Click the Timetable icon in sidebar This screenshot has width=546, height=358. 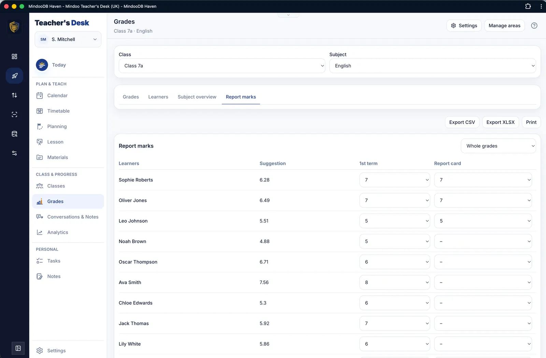pyautogui.click(x=40, y=111)
